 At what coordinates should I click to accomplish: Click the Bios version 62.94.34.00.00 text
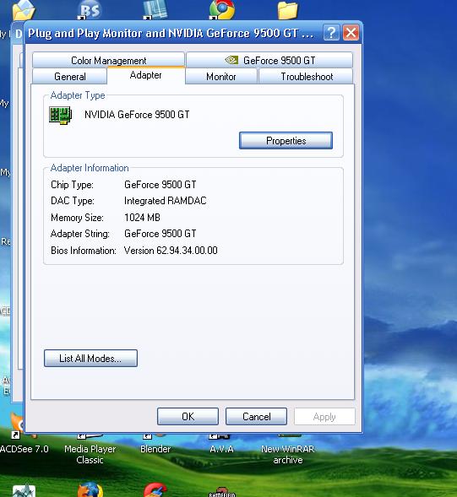(171, 251)
